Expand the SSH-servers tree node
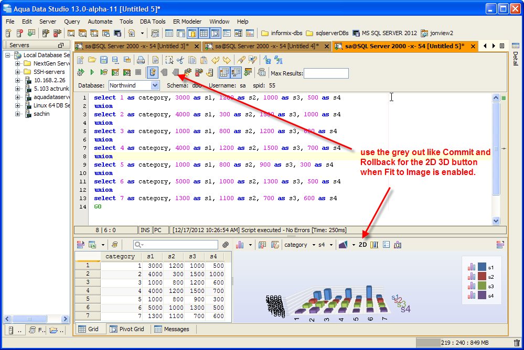The image size is (524, 350). click(18, 72)
